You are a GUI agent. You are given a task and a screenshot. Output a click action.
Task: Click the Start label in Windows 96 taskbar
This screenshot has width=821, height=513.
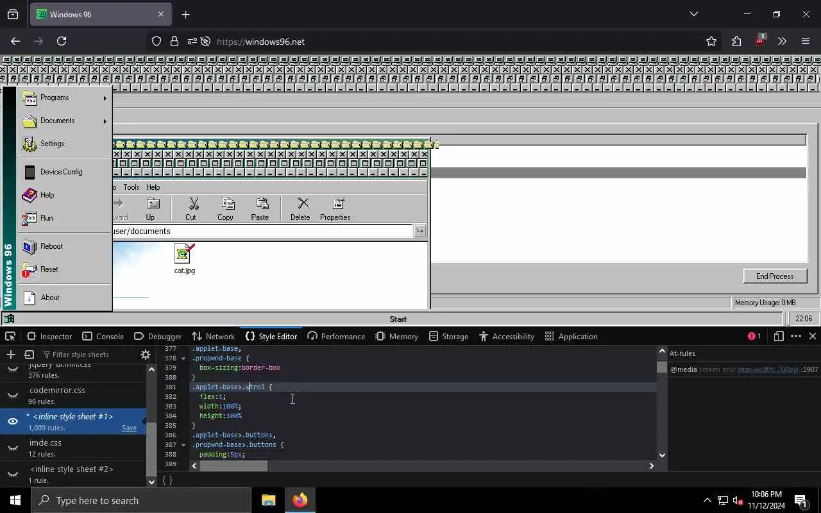click(398, 319)
